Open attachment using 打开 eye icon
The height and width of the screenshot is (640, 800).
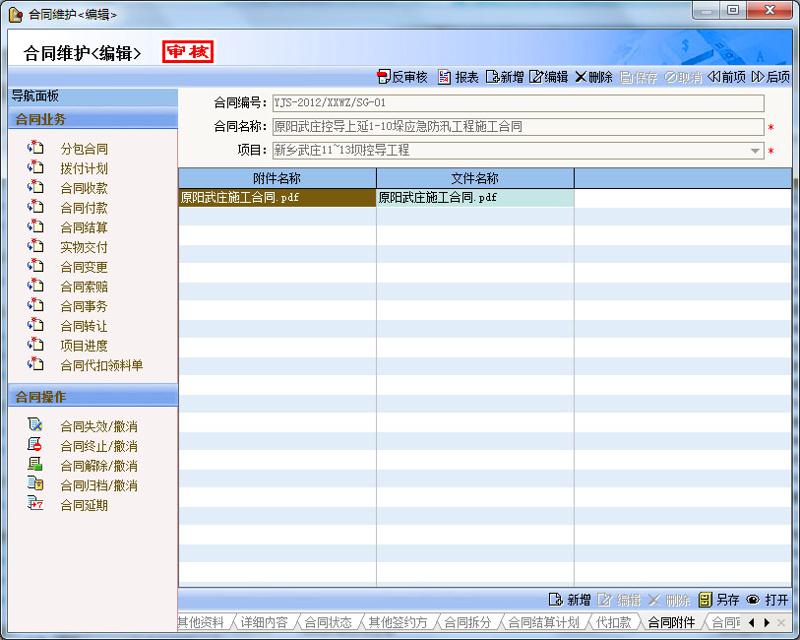768,600
